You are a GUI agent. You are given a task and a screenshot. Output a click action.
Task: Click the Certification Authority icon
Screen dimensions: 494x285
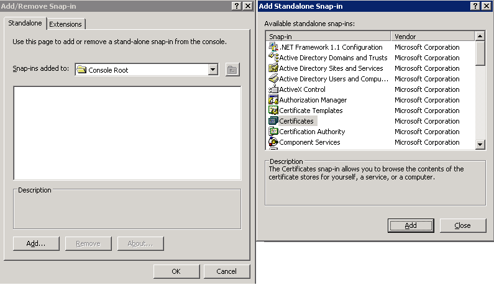point(273,132)
